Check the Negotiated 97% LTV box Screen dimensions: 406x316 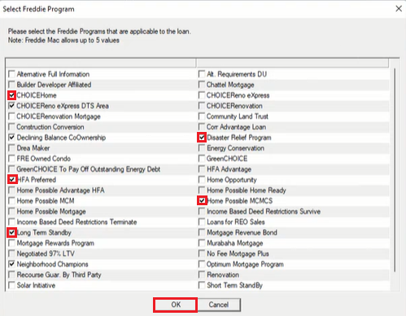tap(11, 253)
